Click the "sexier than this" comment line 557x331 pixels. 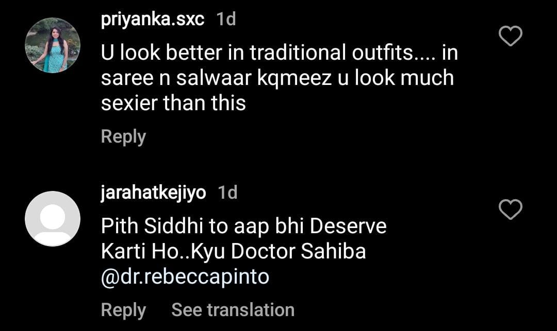click(x=173, y=103)
